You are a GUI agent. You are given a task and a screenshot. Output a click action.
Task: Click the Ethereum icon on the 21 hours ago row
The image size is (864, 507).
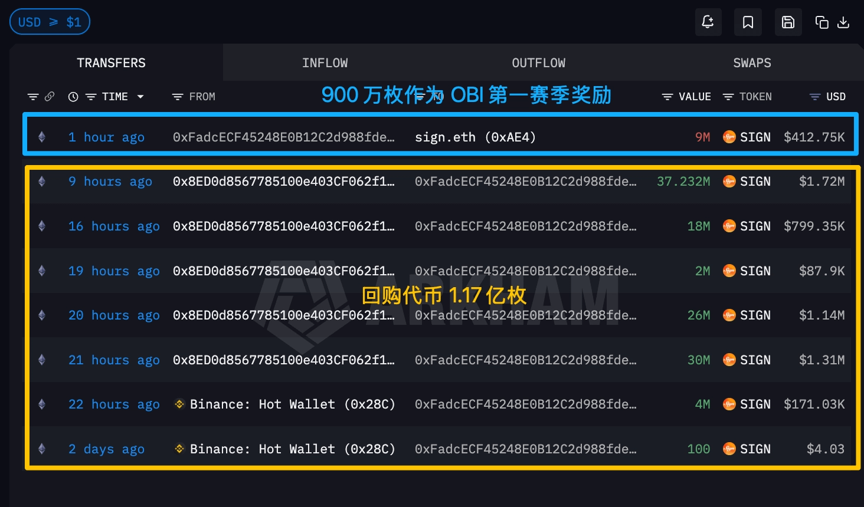pyautogui.click(x=42, y=360)
